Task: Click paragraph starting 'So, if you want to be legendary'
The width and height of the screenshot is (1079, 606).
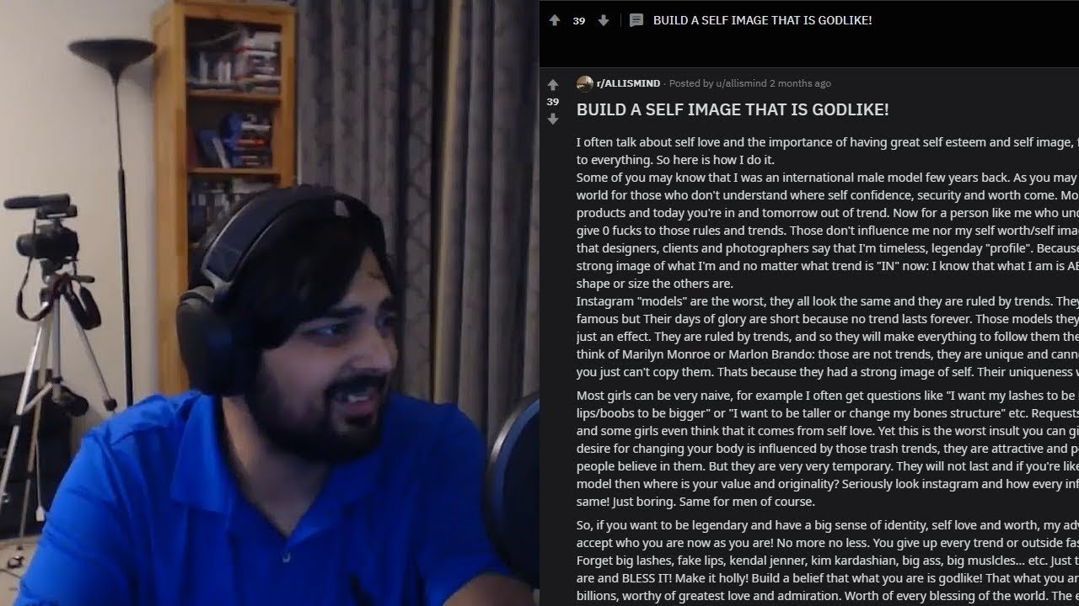Action: click(x=828, y=561)
